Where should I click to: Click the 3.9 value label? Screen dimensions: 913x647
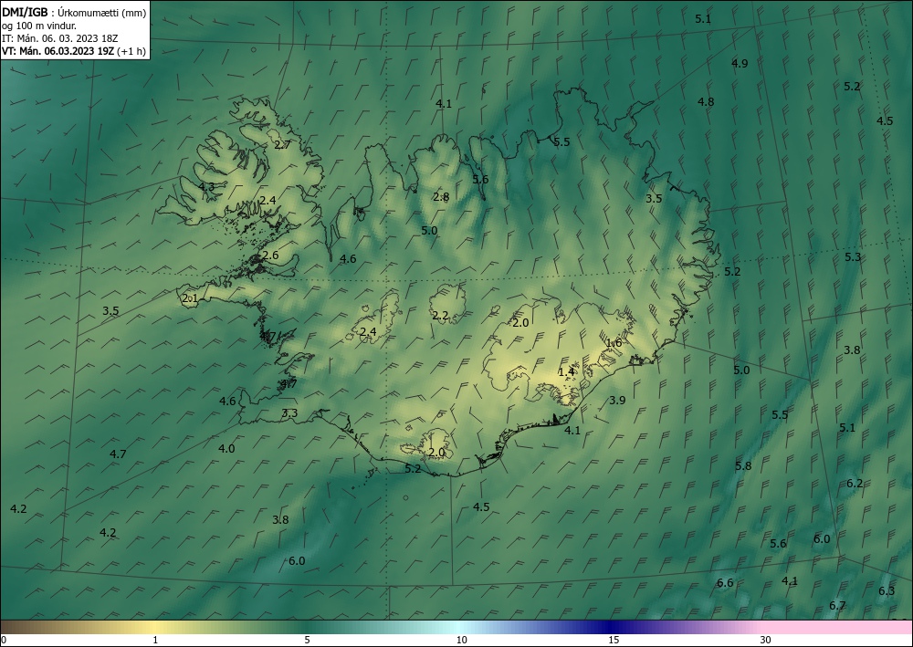(x=617, y=401)
